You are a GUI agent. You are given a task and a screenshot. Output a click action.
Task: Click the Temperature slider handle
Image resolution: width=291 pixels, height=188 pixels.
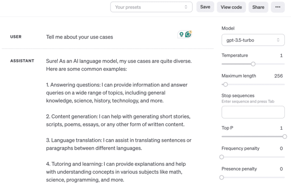(253, 64)
